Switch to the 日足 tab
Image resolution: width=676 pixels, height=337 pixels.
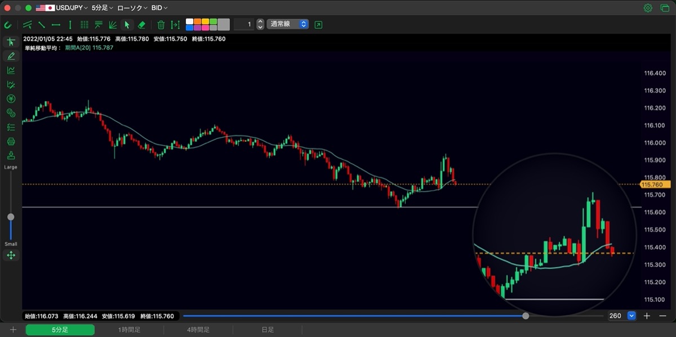coord(267,330)
